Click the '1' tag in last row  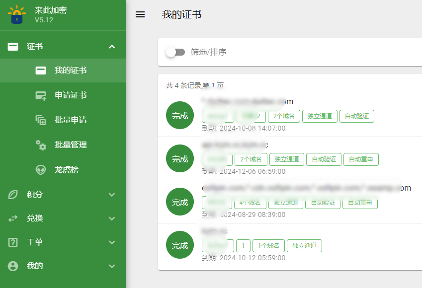[x=243, y=246]
